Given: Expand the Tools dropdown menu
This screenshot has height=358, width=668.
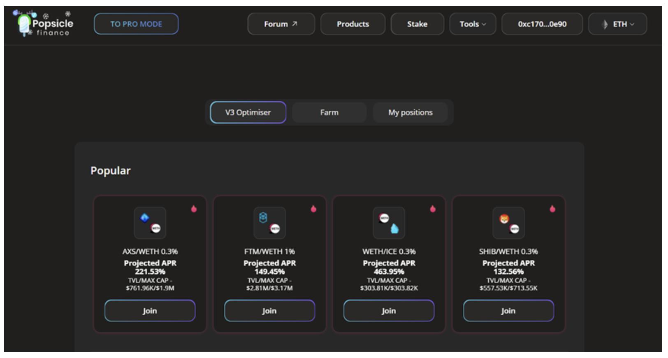Looking at the screenshot, I should pyautogui.click(x=473, y=24).
